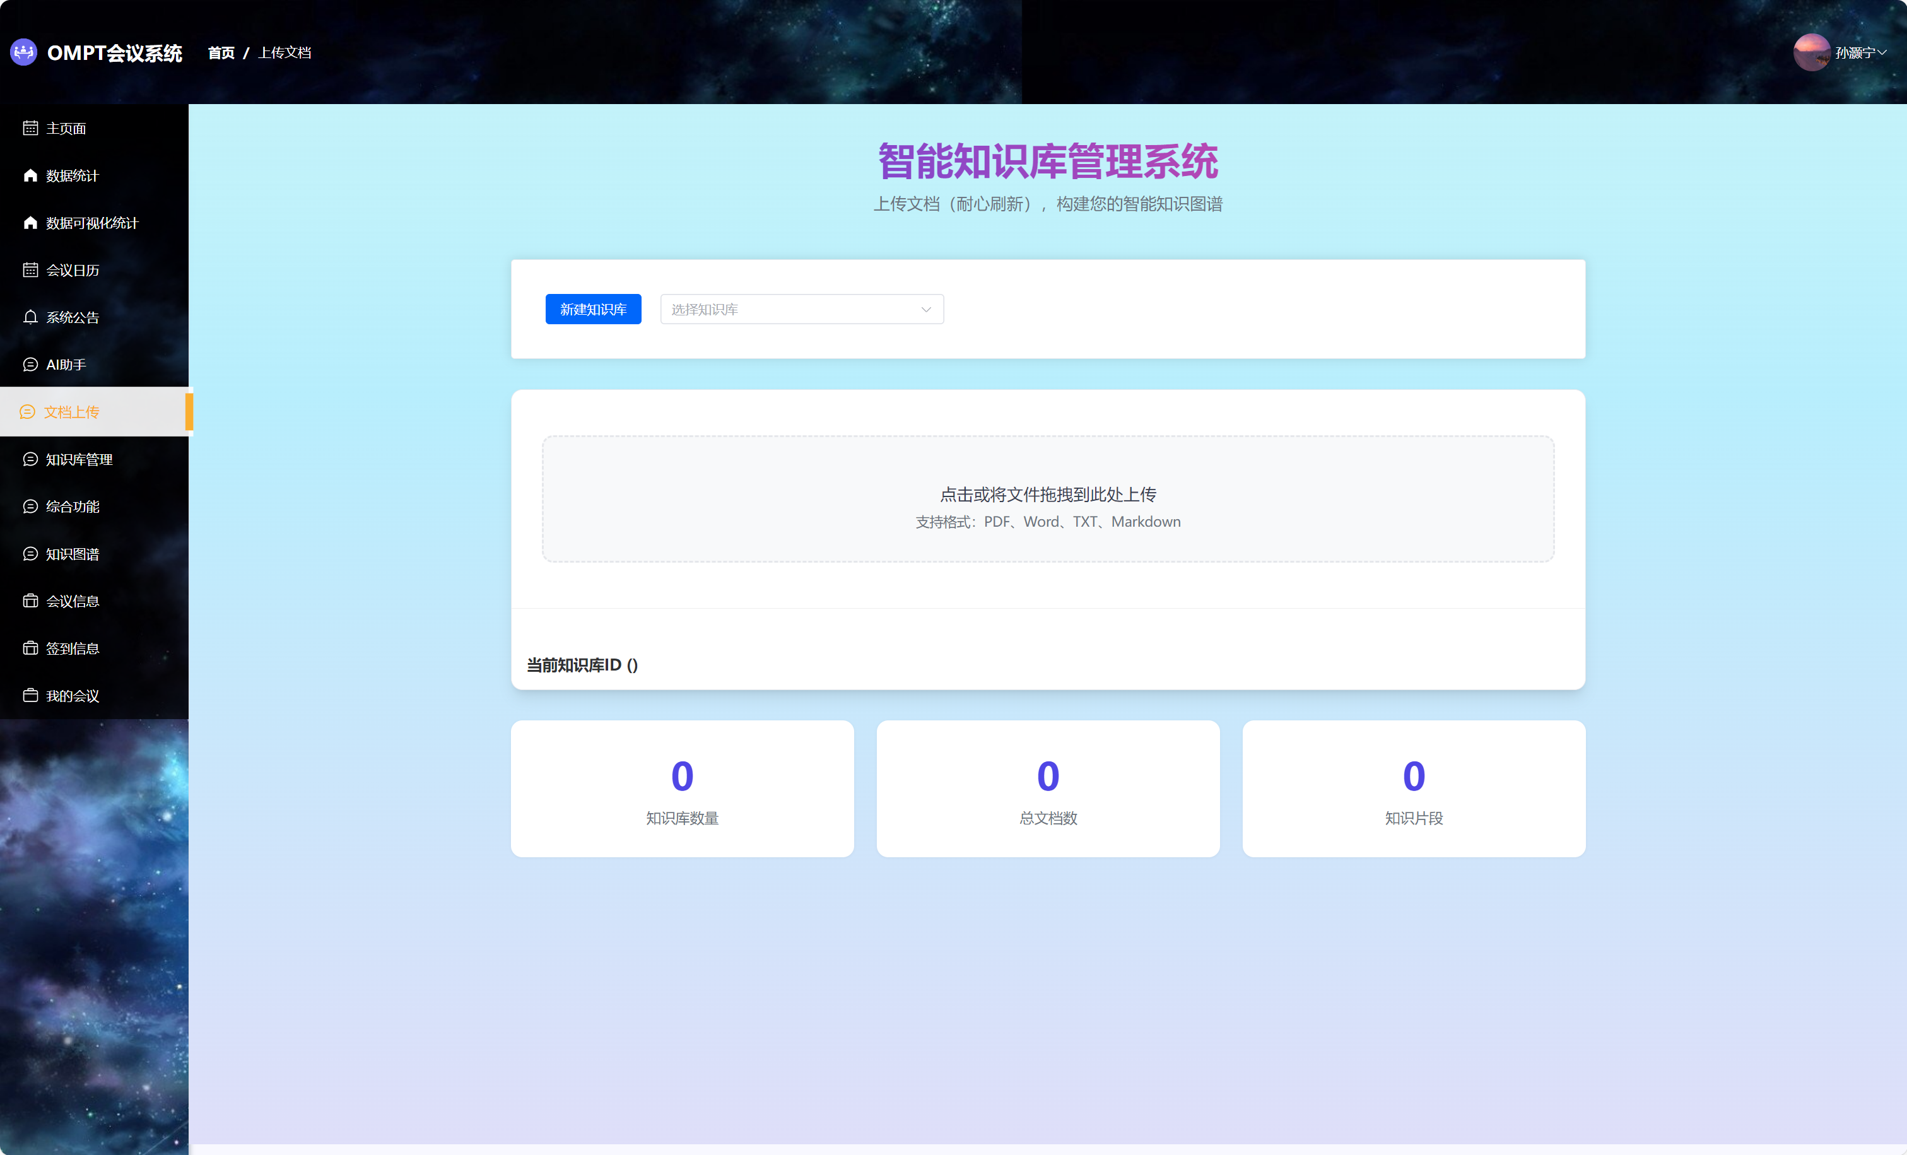
Task: Click the 首页 breadcrumb link
Action: 221,52
